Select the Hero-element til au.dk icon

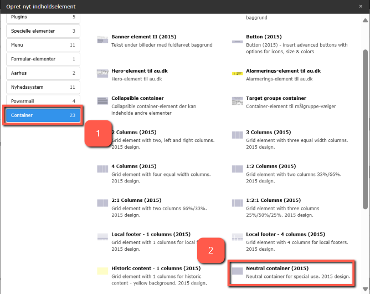[x=102, y=73]
